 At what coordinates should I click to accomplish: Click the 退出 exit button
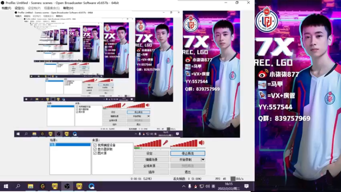pos(188,172)
